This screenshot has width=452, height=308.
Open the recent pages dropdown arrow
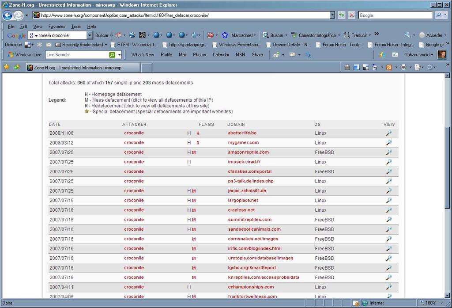click(26, 15)
